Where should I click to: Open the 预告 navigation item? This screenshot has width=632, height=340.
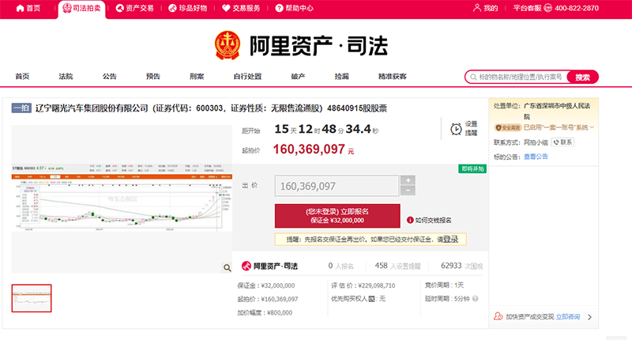click(152, 76)
